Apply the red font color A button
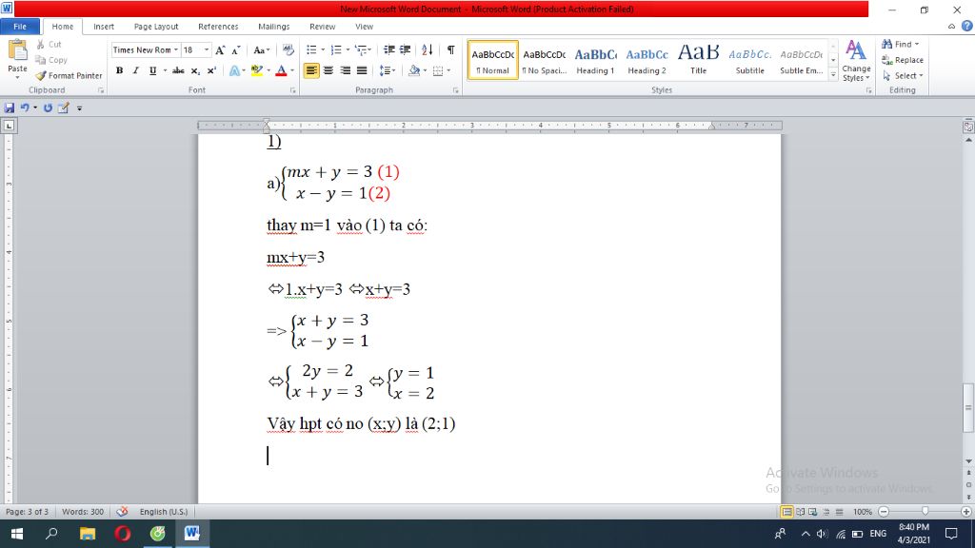 [281, 70]
